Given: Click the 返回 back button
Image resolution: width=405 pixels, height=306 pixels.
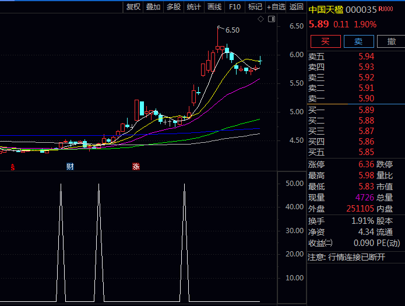Looking at the screenshot, I should [x=296, y=7].
